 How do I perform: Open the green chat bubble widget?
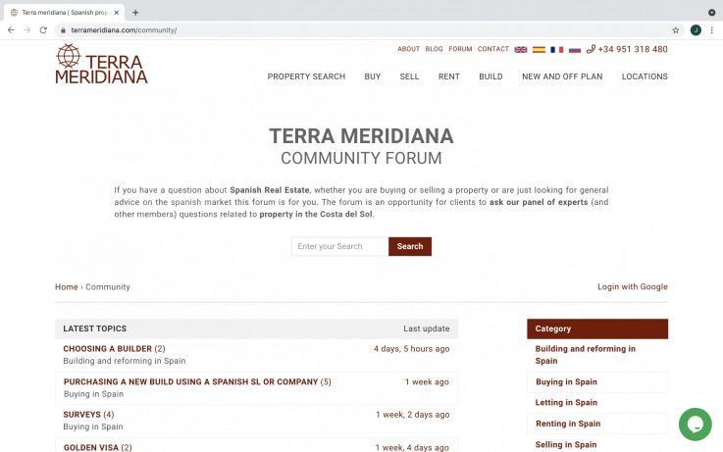click(695, 424)
